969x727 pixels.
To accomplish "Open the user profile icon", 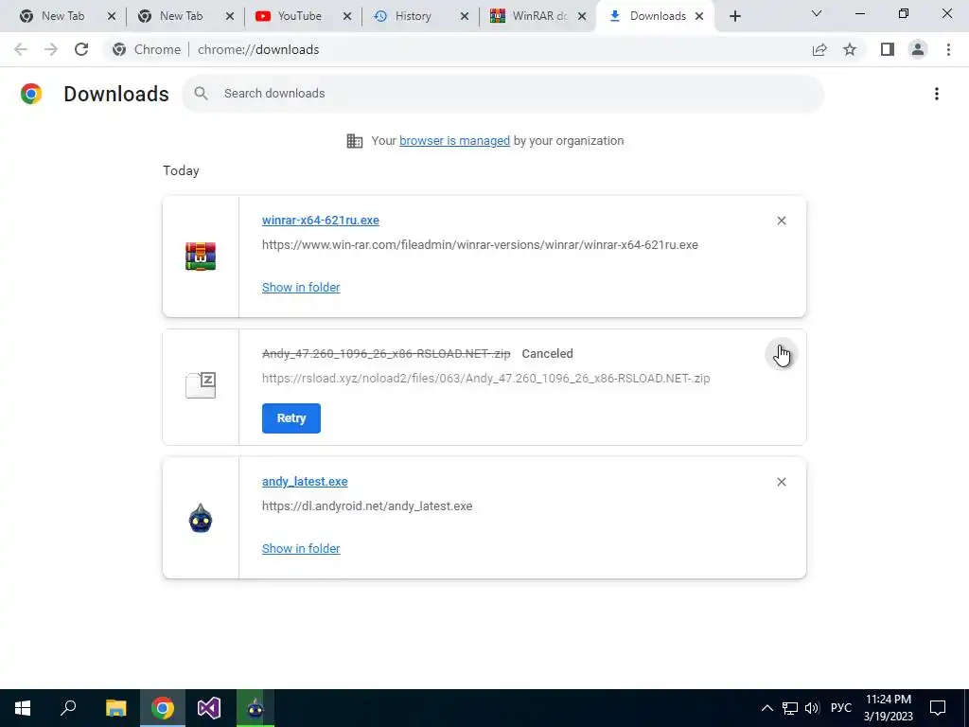I will tap(918, 49).
